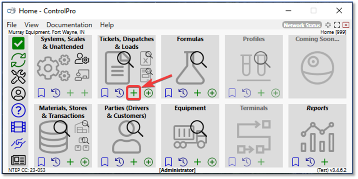Click the fullscreen expand icon near Network Status
Image resolution: width=358 pixels, height=179 pixels.
(x=337, y=25)
